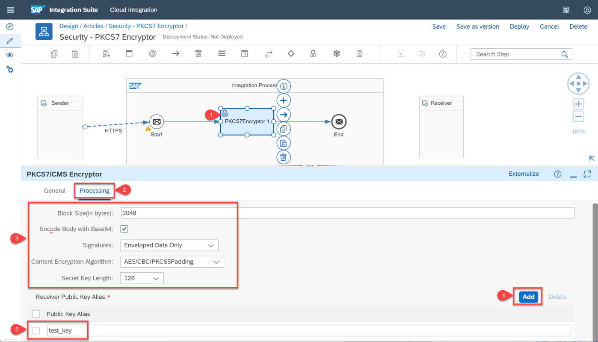Open the user profile icon

point(587,10)
